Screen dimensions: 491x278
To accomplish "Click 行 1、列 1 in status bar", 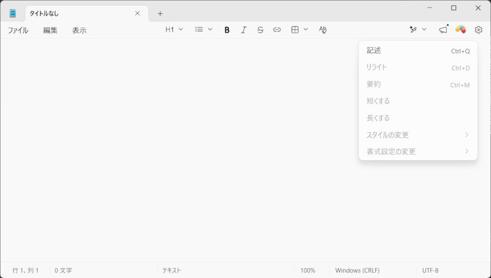I will tap(25, 270).
